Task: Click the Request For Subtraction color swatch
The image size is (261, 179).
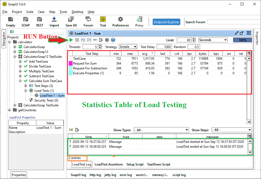Action: [71, 68]
